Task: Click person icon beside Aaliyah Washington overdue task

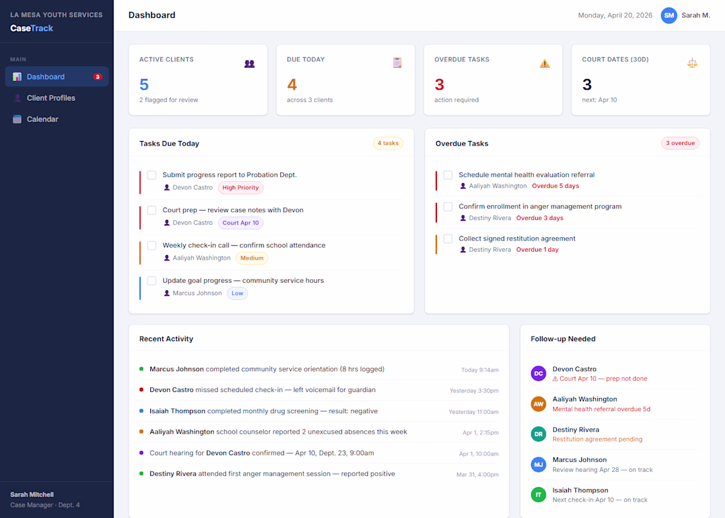Action: pyautogui.click(x=463, y=186)
